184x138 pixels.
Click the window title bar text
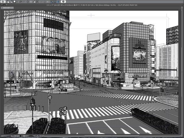pos(92,5)
